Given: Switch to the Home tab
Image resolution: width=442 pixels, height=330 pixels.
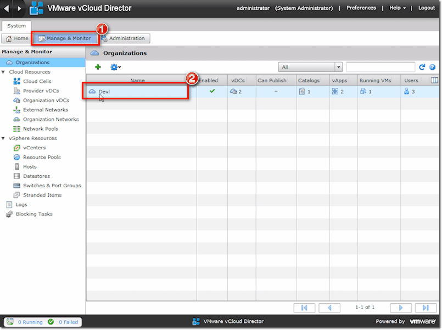Looking at the screenshot, I should [16, 38].
